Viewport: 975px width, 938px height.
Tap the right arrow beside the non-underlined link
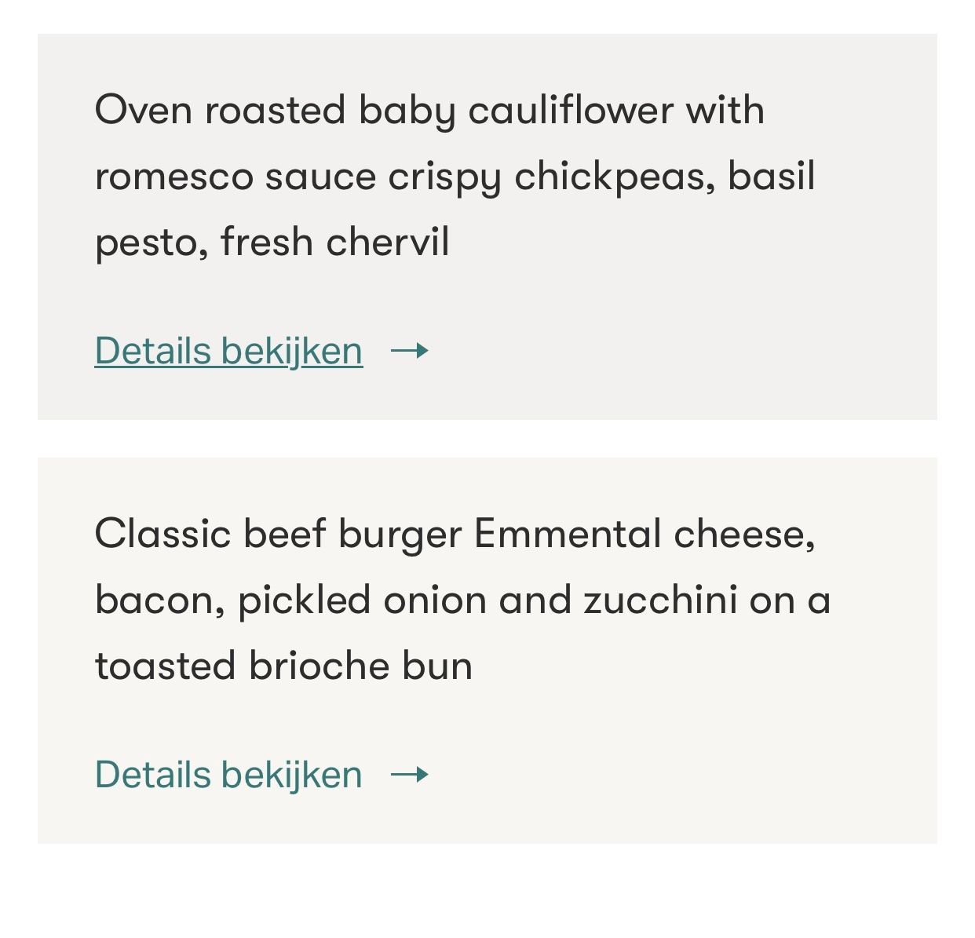tap(410, 775)
